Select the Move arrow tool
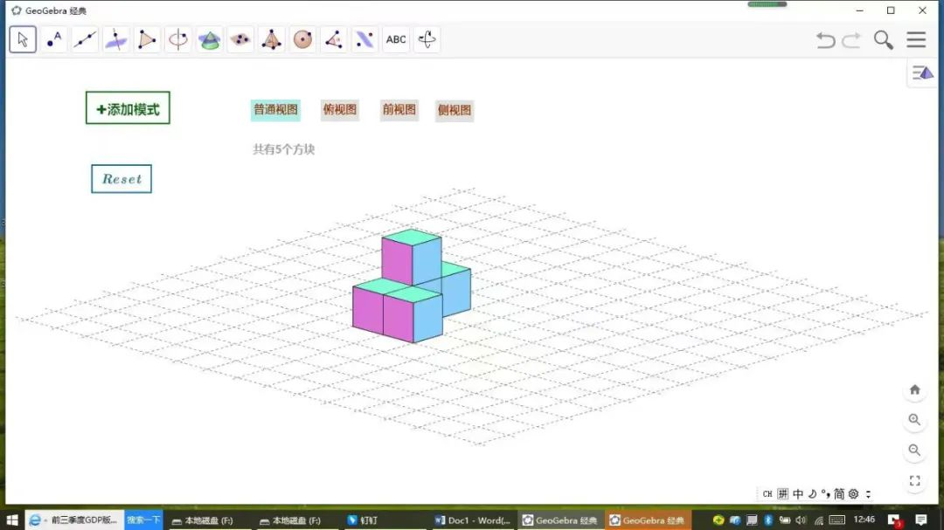The height and width of the screenshot is (530, 944). (x=24, y=39)
